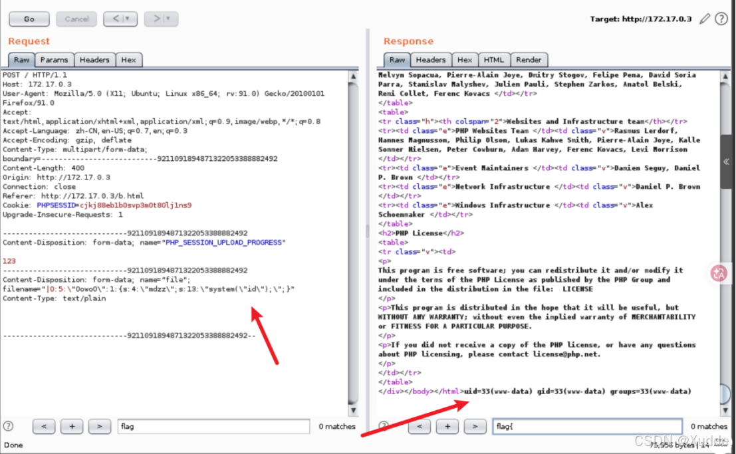Click PHP_SESSION_UPLOAD_PROGRESS name text
Image resolution: width=736 pixels, height=454 pixels.
(x=224, y=242)
